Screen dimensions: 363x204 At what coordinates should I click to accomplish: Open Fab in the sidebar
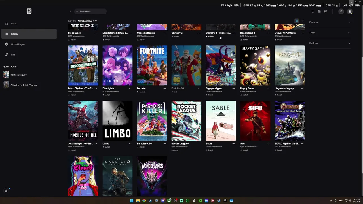coord(29,54)
